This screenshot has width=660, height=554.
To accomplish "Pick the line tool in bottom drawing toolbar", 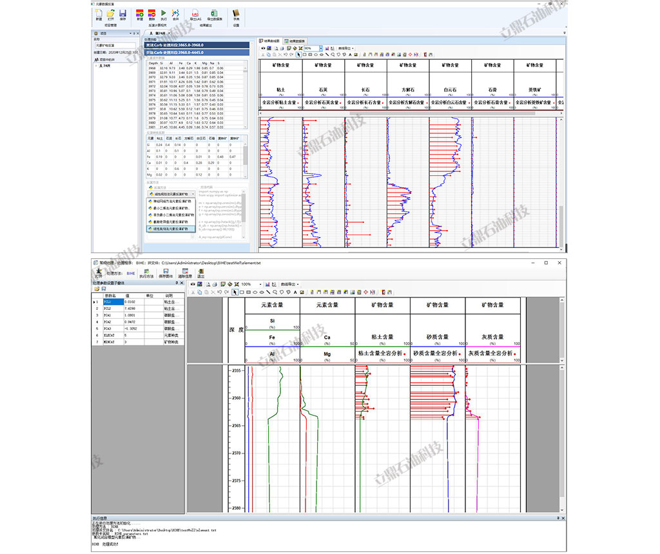I will coord(268,292).
